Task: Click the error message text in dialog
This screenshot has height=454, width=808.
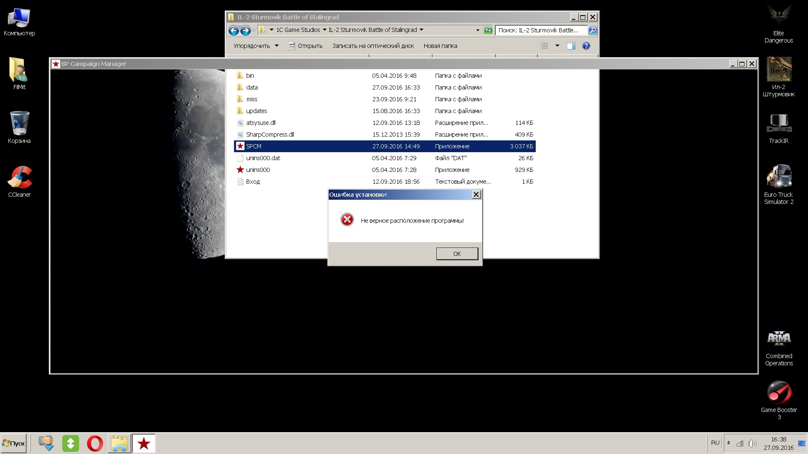Action: 412,221
